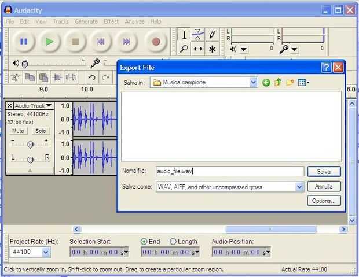Open the Help menu
359x277 pixels.
click(156, 21)
